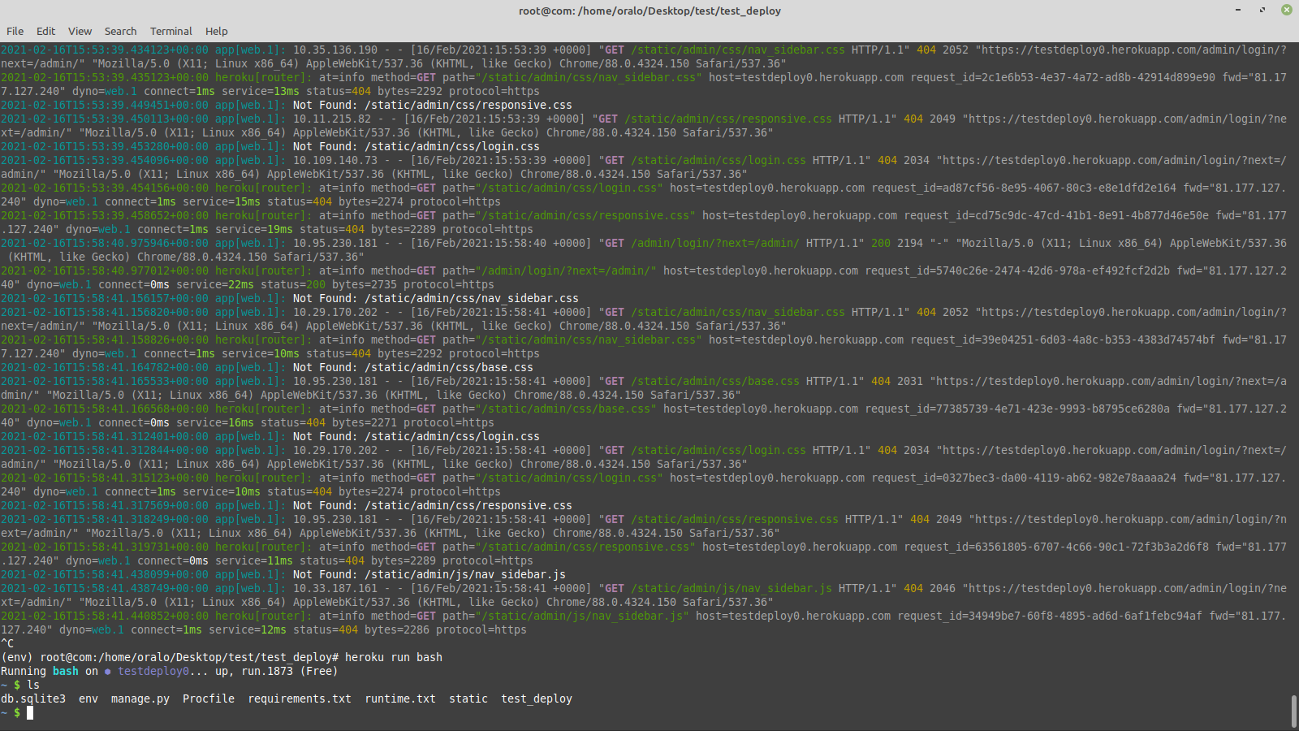Click the 'heroku run bash' command text
Viewport: 1299px width, 731px height.
(394, 657)
